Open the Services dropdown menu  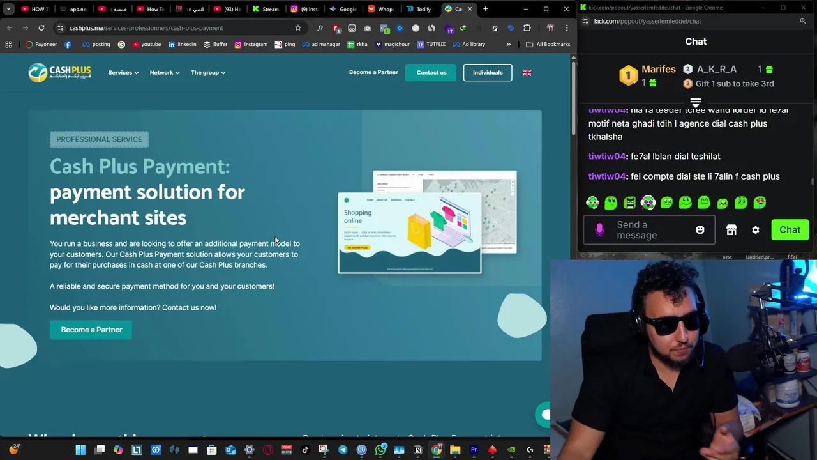click(123, 73)
